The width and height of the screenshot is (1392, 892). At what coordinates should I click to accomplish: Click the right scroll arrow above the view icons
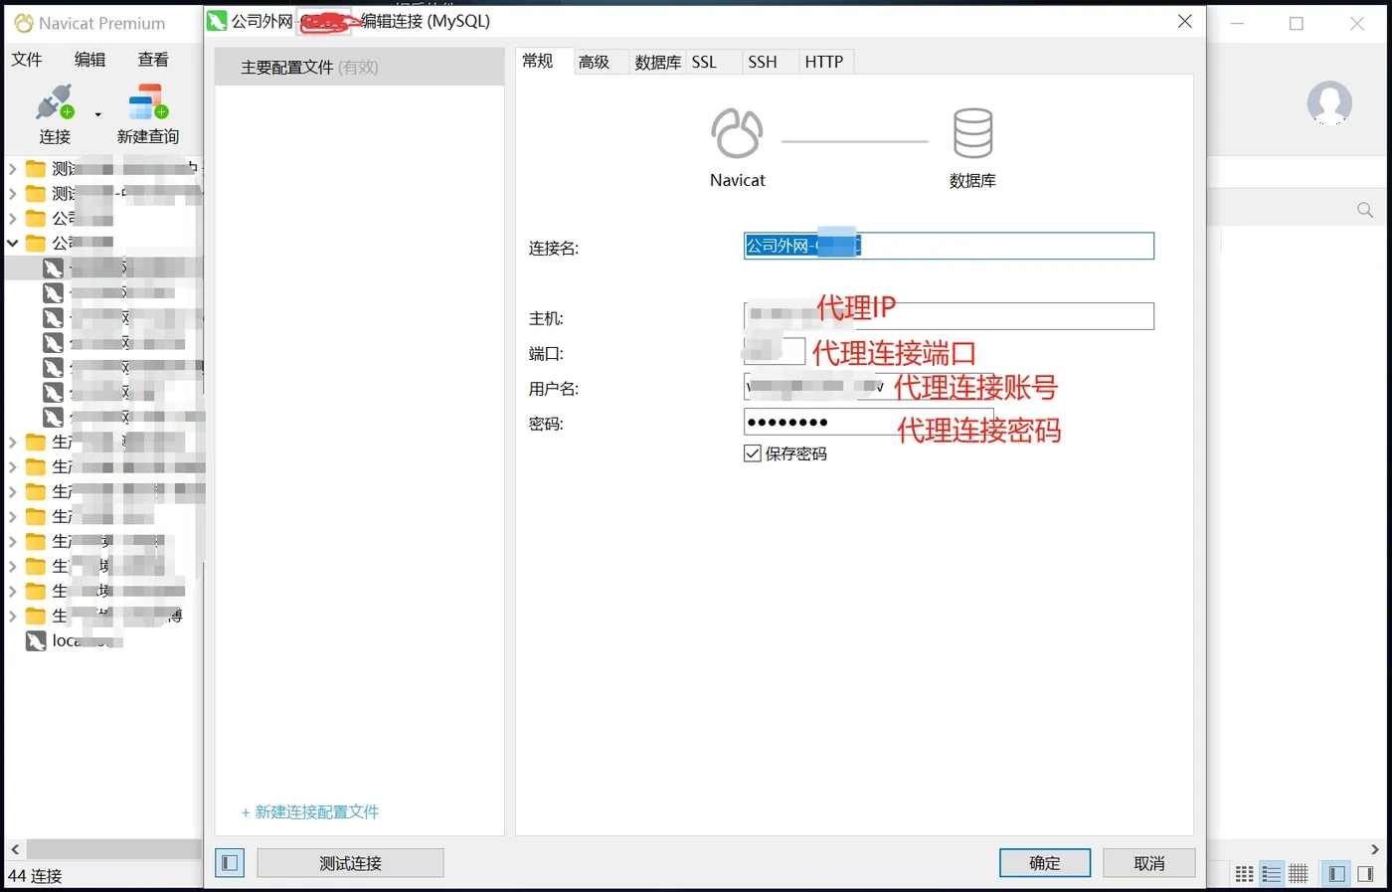(1375, 849)
